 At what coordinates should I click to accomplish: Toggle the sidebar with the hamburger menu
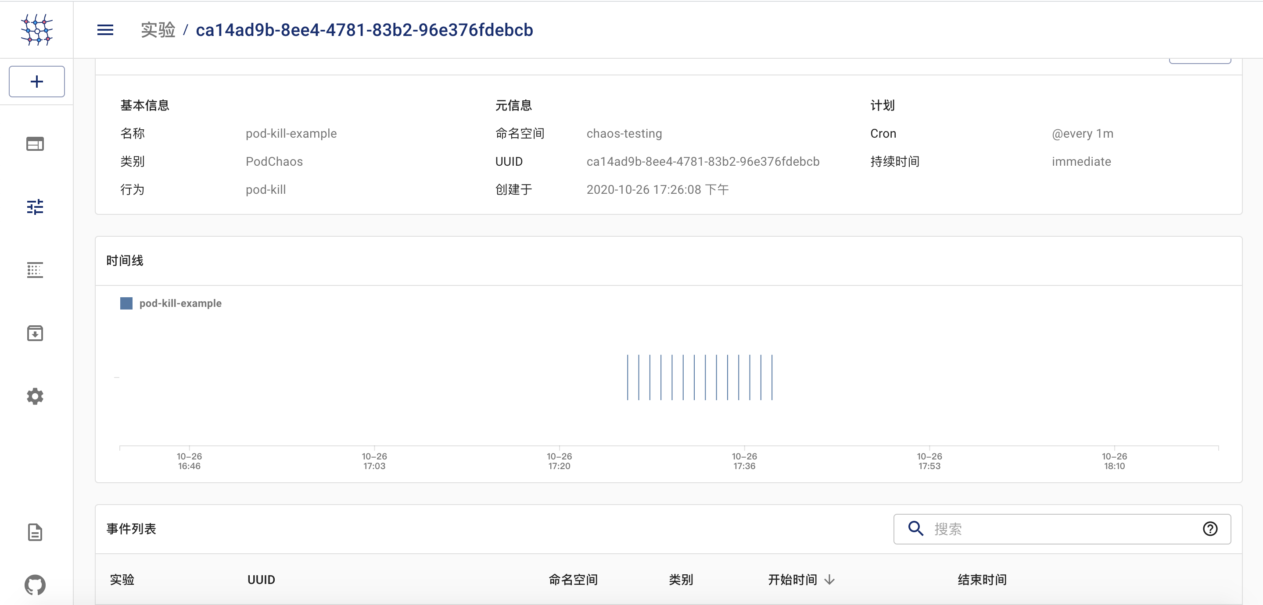[x=105, y=30]
